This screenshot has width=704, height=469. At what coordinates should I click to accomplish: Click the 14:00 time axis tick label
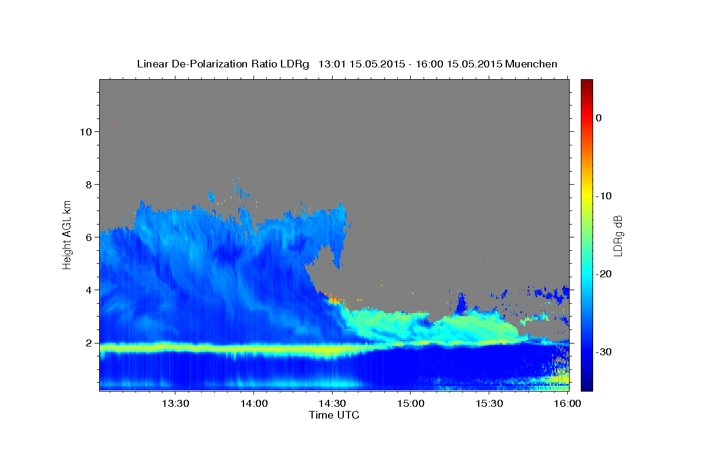pos(253,404)
